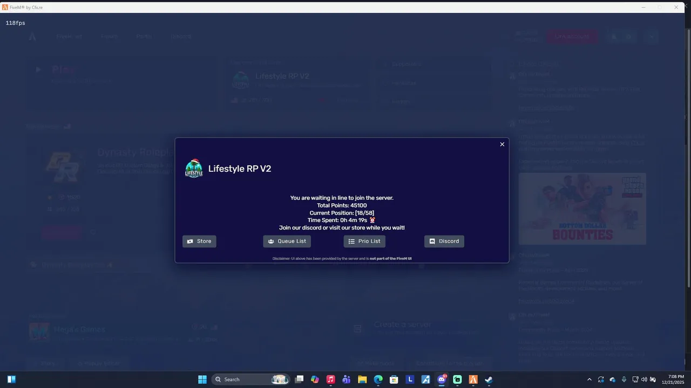Open the green app icon next to Discord
Image resolution: width=691 pixels, height=388 pixels.
coord(457,379)
